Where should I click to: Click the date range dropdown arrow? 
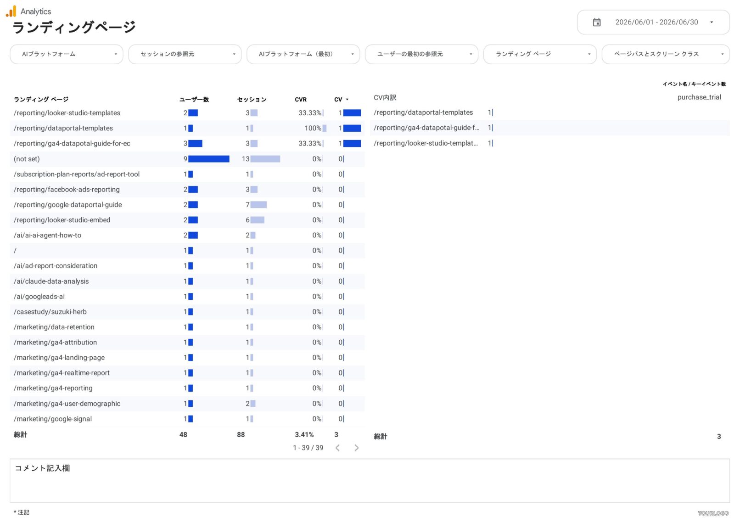712,22
